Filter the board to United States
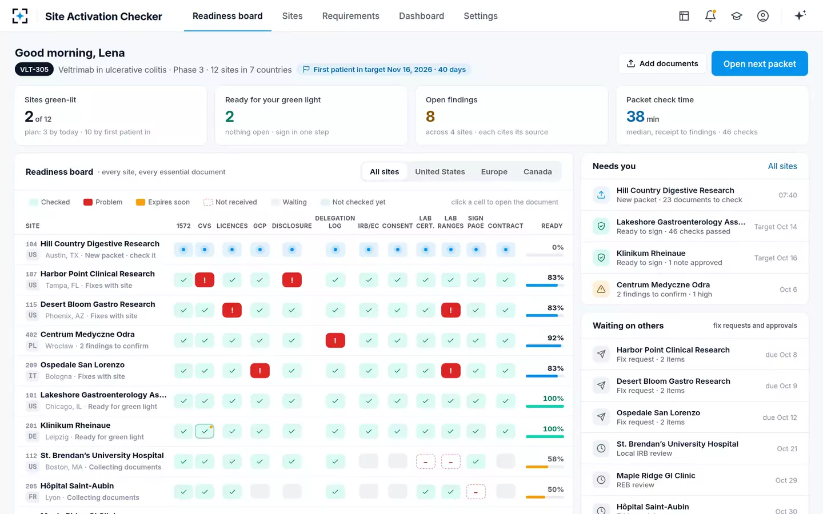Image resolution: width=823 pixels, height=514 pixels. tap(440, 171)
